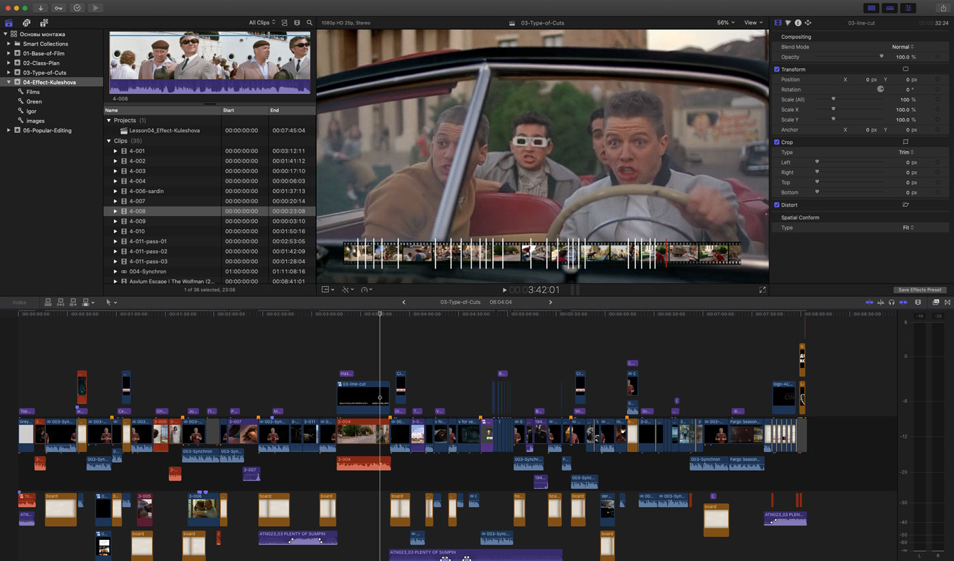Collapse the Projects group in browser
Screen dimensions: 954x561
click(109, 120)
